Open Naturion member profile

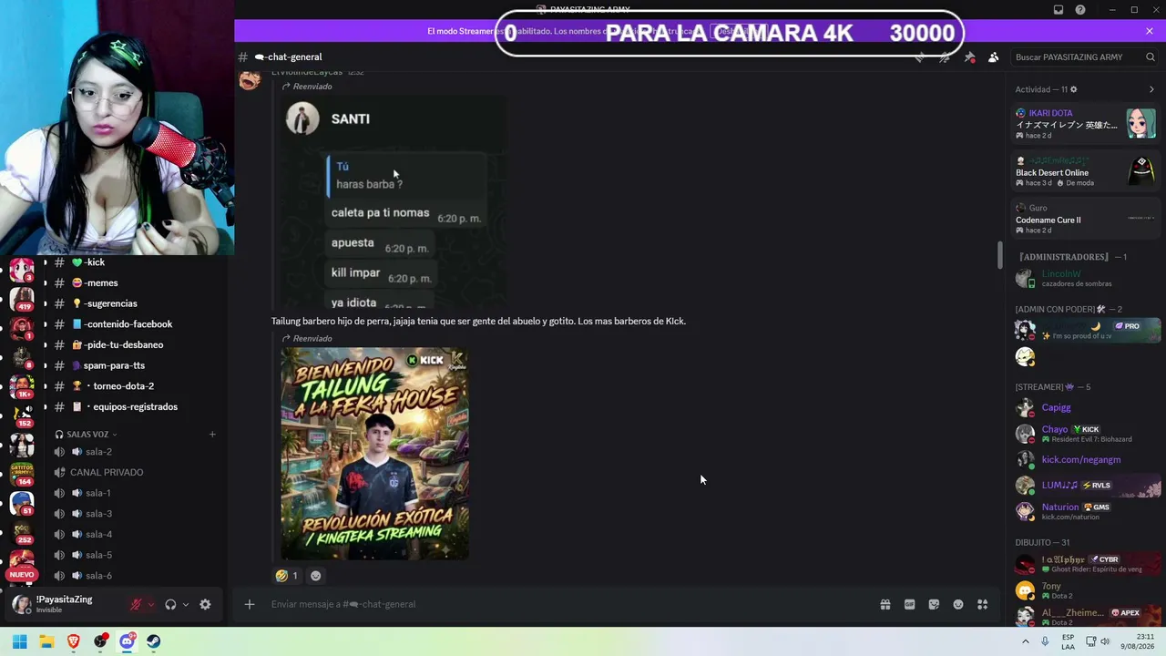tap(1086, 511)
